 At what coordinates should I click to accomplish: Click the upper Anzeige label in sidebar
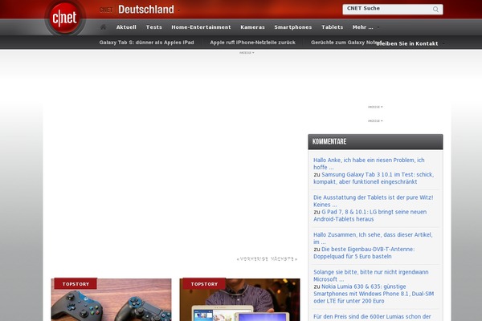tap(375, 107)
